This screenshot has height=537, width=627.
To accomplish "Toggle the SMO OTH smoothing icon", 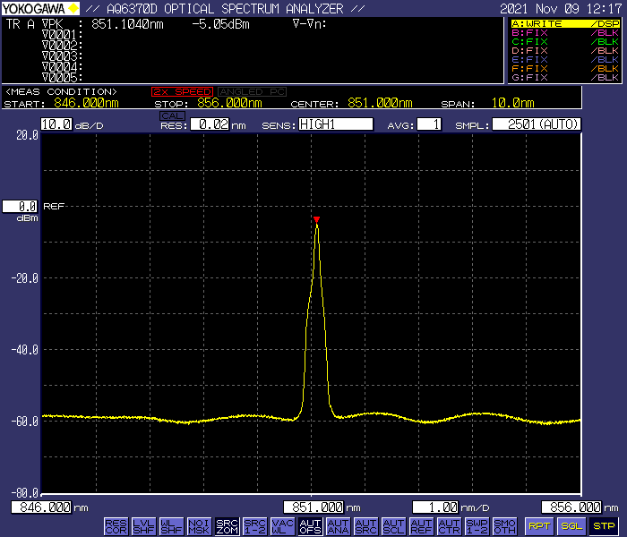I will [504, 526].
